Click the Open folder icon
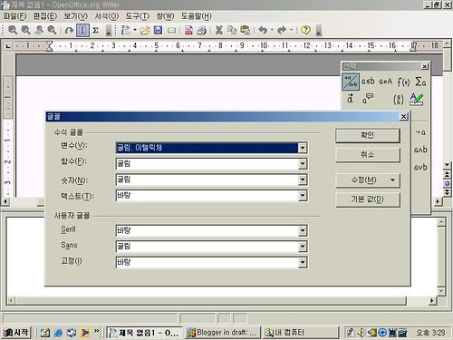The image size is (453, 340). [x=145, y=30]
